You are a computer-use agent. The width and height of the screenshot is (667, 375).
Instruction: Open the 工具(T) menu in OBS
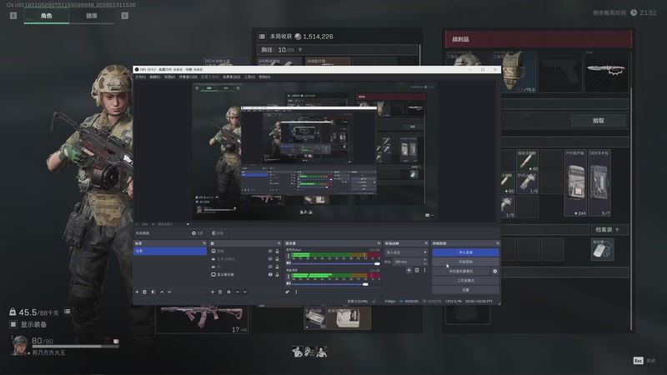click(x=249, y=77)
